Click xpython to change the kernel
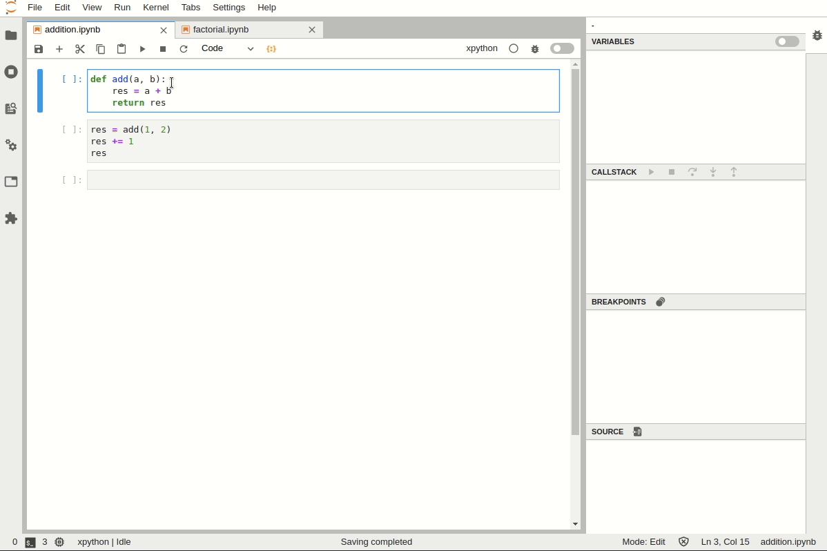827x551 pixels. (481, 48)
